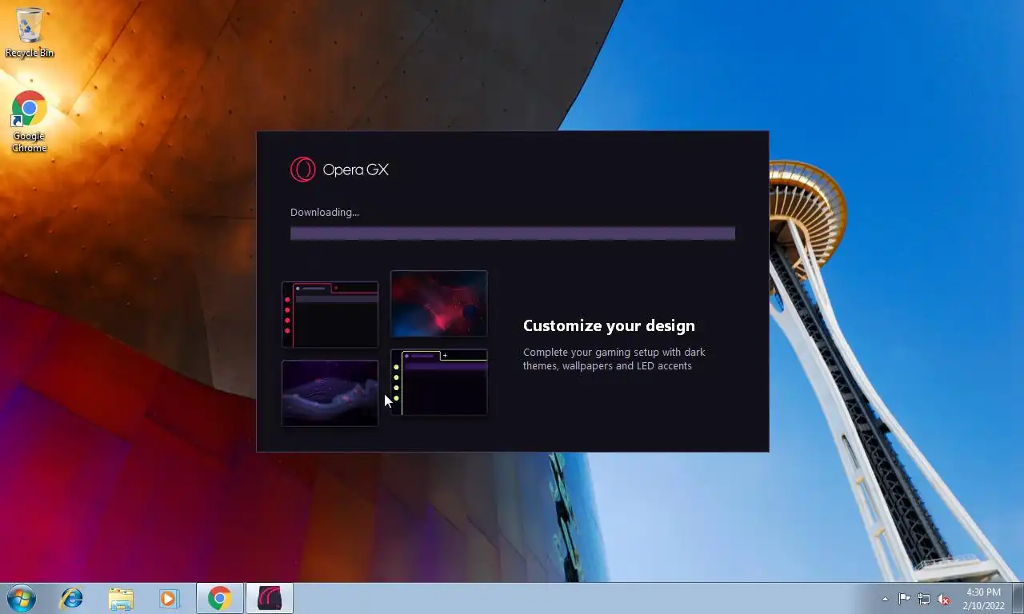Image resolution: width=1024 pixels, height=614 pixels.
Task: Switch to Google Chrome in the taskbar
Action: pyautogui.click(x=220, y=598)
